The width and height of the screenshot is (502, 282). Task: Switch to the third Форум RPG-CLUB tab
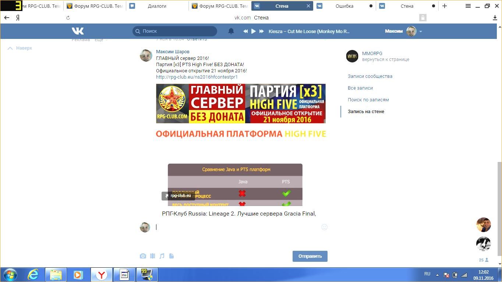click(220, 6)
